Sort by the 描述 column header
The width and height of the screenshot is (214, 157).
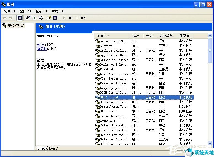pyautogui.click(x=137, y=36)
